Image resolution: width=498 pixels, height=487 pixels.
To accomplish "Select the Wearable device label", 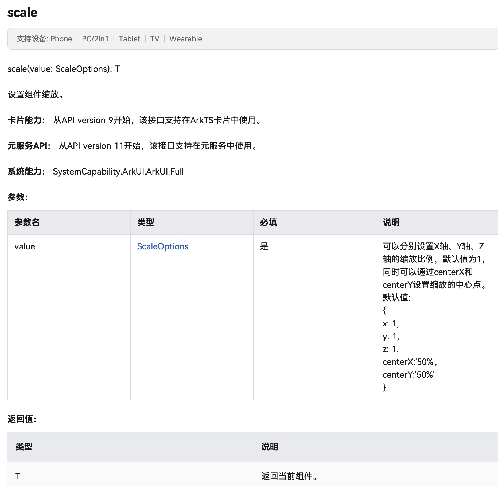I will tap(185, 39).
